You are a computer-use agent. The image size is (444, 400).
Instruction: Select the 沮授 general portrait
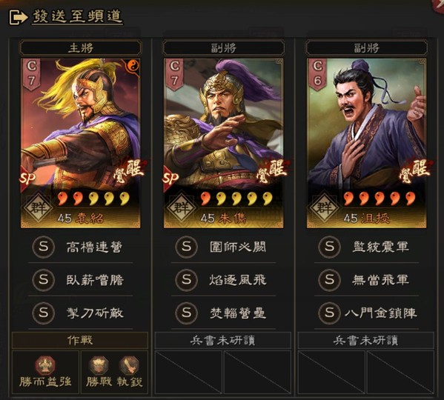366,143
